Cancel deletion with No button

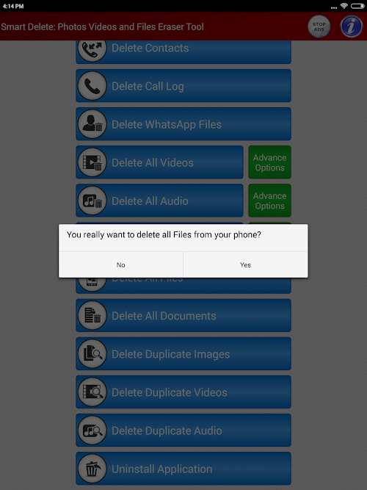[121, 264]
